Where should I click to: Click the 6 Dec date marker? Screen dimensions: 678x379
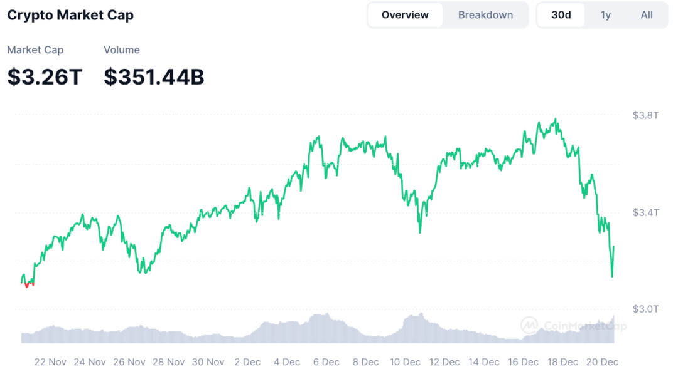(x=326, y=362)
